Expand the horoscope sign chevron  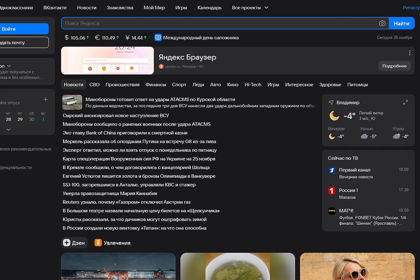[9, 66]
